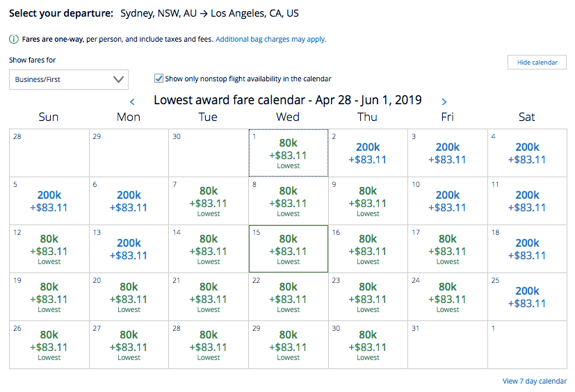
Task: Choose May 19 lowest award fare
Action: (49, 297)
